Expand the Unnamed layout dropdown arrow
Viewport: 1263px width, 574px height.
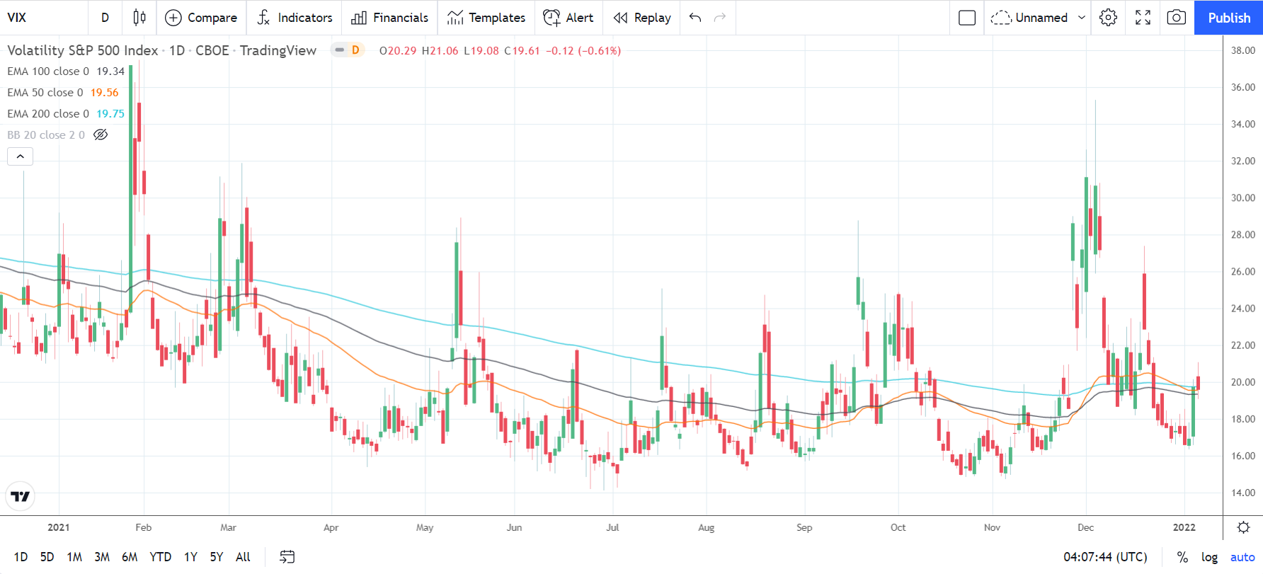coord(1082,18)
